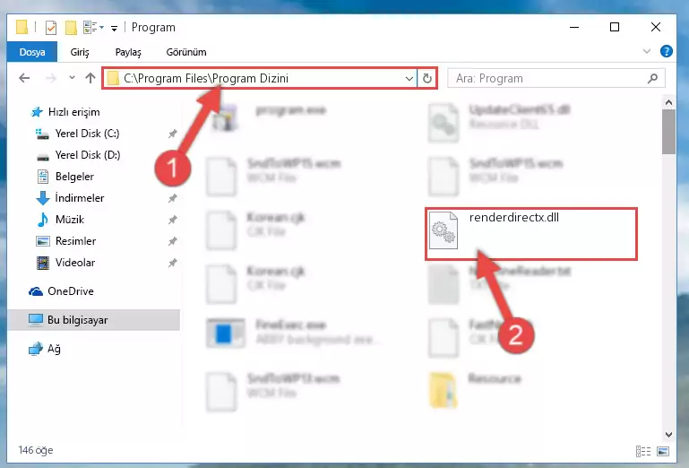Open Yerel Disk (C:) in the sidebar

(x=87, y=134)
